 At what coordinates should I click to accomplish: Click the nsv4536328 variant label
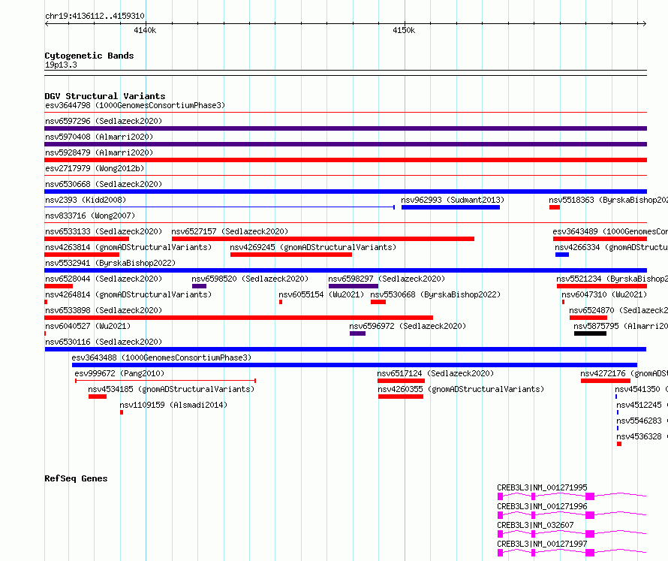point(642,436)
